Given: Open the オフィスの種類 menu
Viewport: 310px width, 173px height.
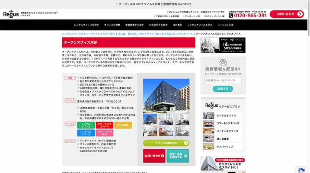Looking at the screenshot, I should coord(112,25).
